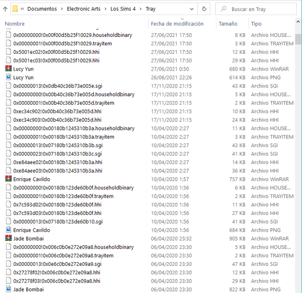The image size is (302, 293).
Task: Click icon of 0x00000000!0x00f00d5b25f10029.householdbinary
Action: point(8,35)
